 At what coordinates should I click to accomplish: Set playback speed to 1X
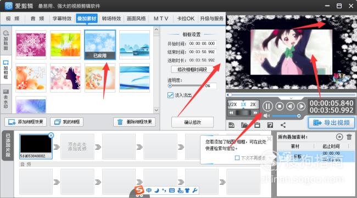point(243,104)
